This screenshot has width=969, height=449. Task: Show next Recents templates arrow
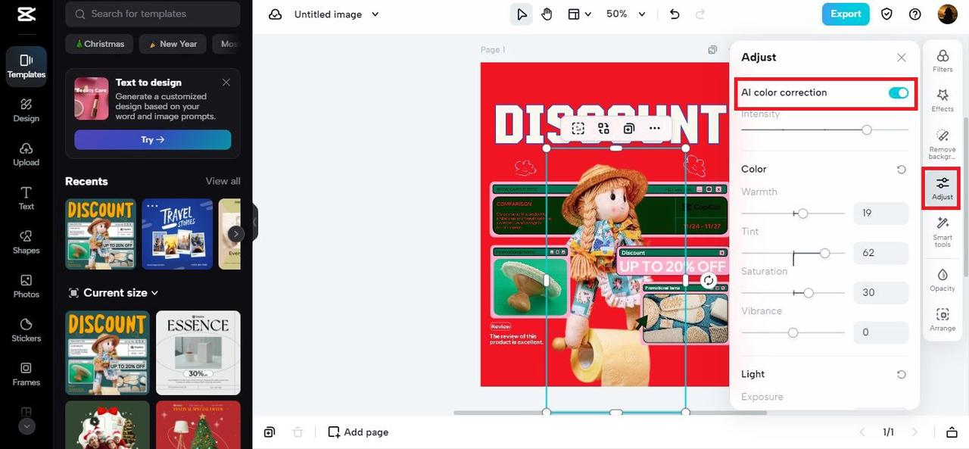(236, 234)
